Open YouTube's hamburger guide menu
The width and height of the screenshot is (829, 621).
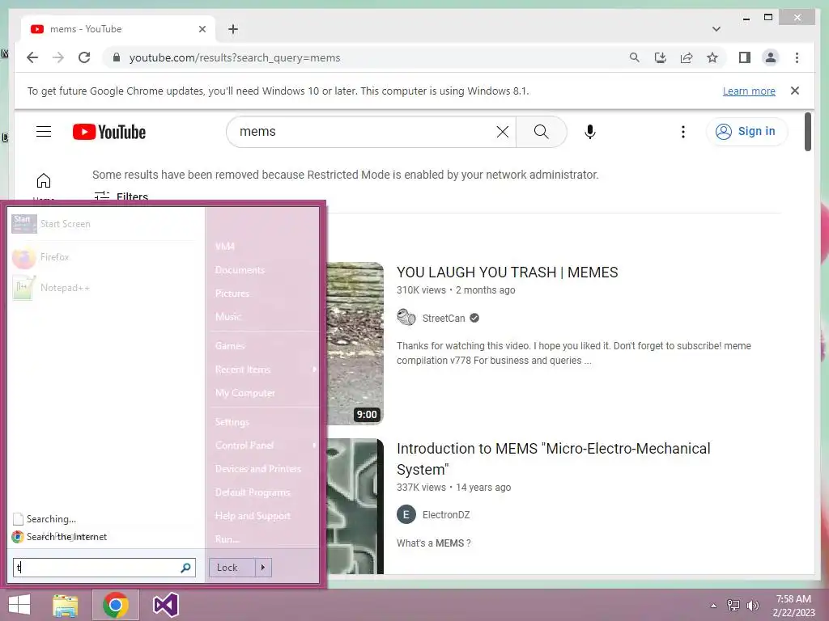pyautogui.click(x=44, y=132)
